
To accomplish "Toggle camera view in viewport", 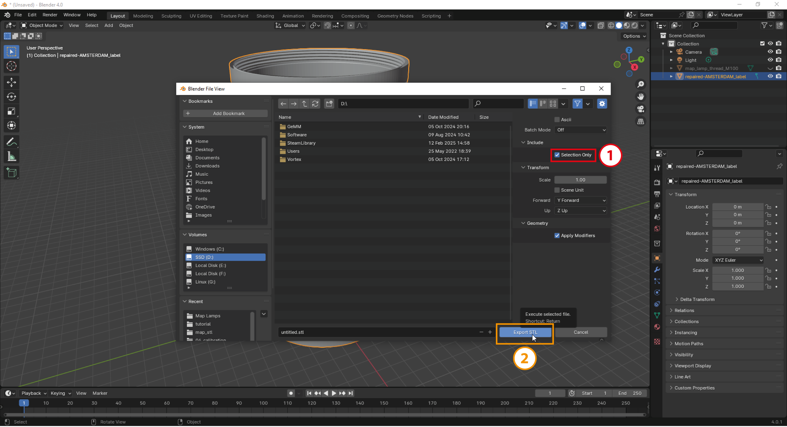I will pyautogui.click(x=641, y=109).
